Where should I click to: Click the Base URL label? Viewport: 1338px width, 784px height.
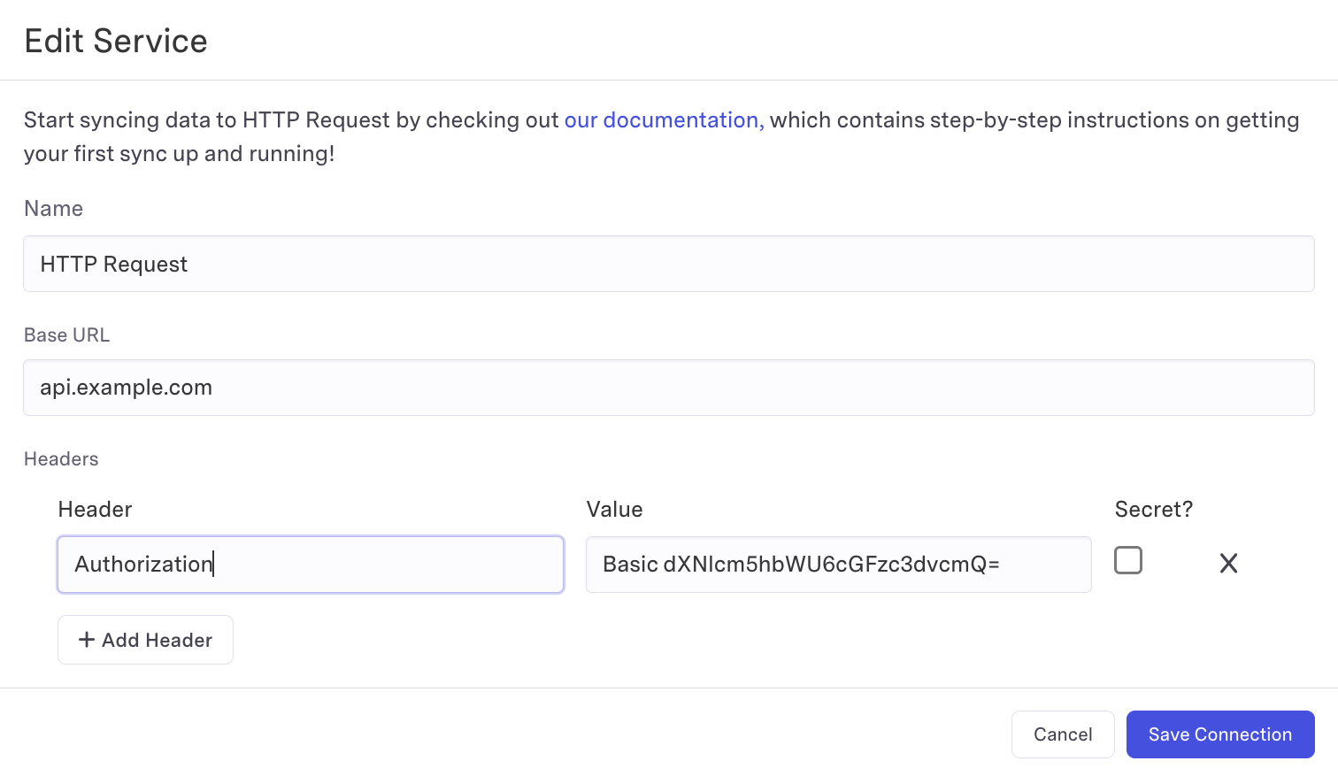tap(66, 335)
